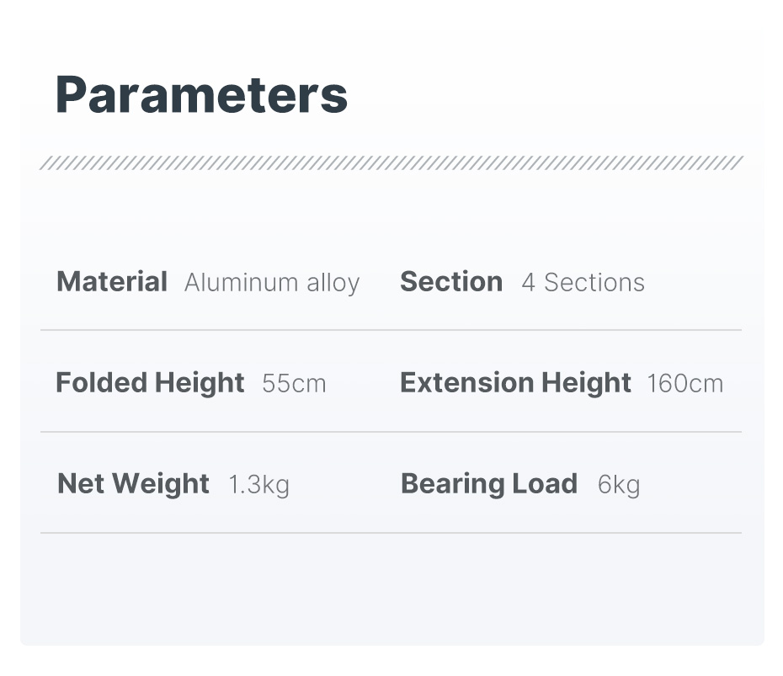This screenshot has width=783, height=676.
Task: Select the Extension Height label
Action: click(x=515, y=383)
